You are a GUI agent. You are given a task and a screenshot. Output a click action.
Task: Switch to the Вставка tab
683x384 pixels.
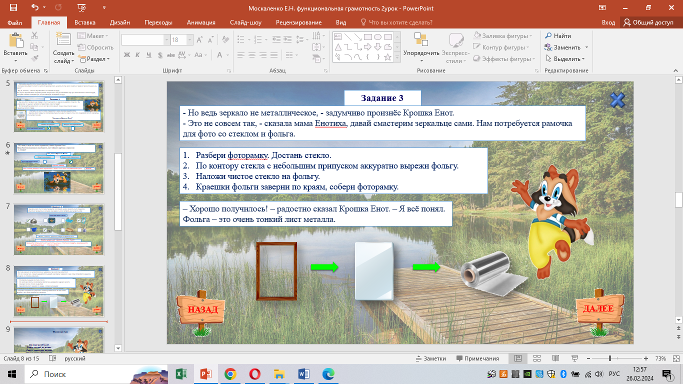click(x=85, y=22)
